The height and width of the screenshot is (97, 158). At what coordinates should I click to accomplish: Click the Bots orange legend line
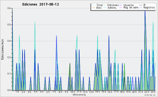pos(93,8)
